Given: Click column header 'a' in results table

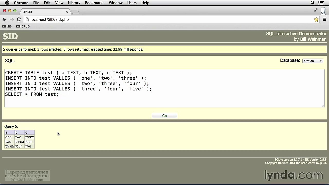Looking at the screenshot, I should 10,132.
